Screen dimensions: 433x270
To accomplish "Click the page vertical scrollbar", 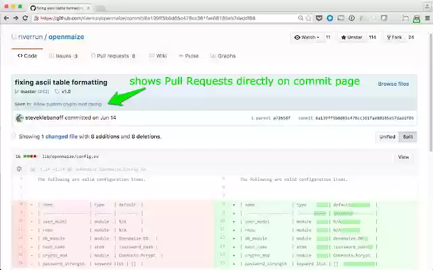I will click(x=431, y=92).
